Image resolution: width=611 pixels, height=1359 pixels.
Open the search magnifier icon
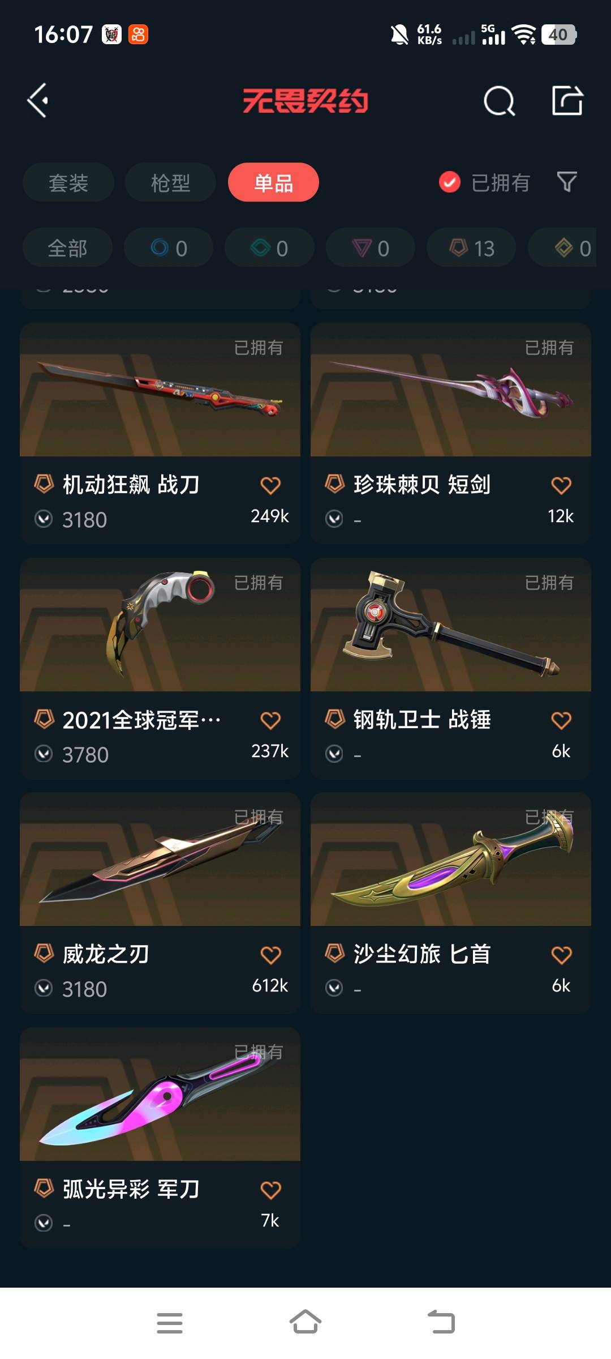coord(500,101)
